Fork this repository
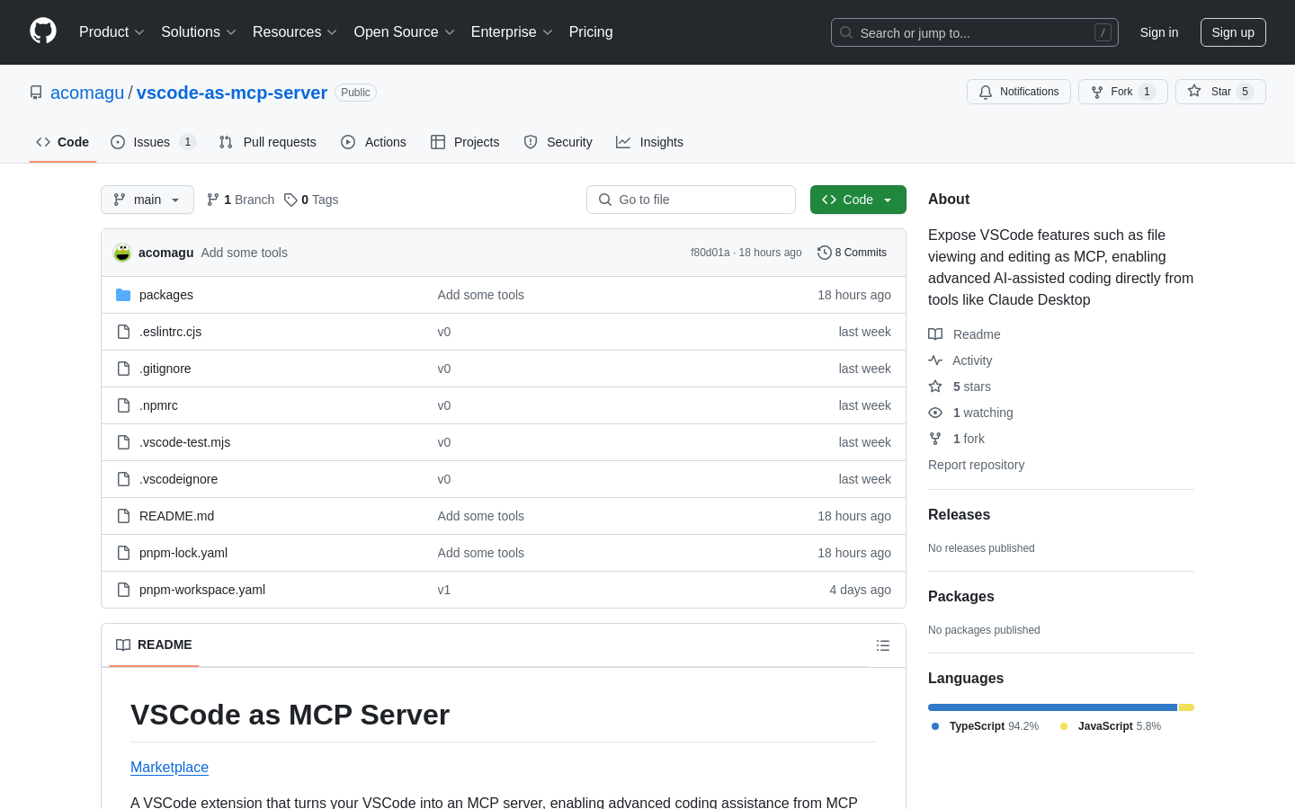 click(1122, 92)
